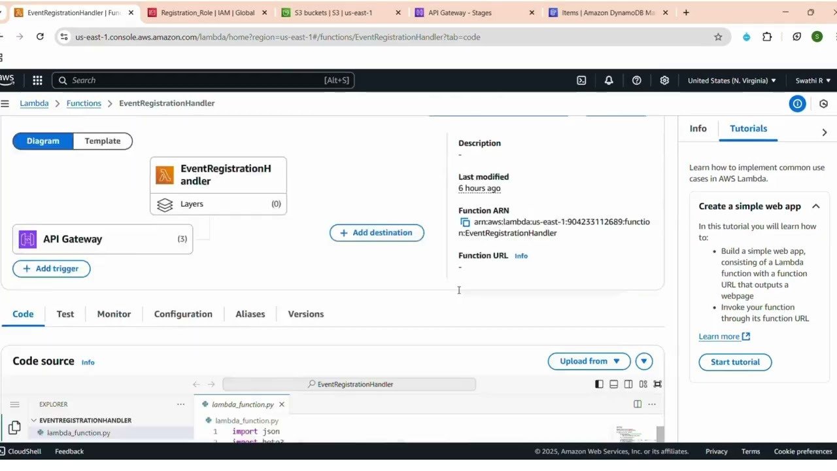Open Function URL Info link
The width and height of the screenshot is (837, 471).
coord(521,256)
